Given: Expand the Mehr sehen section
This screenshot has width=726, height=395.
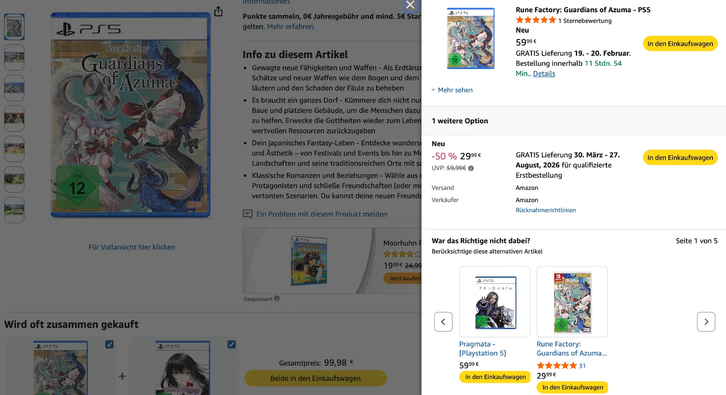Looking at the screenshot, I should coord(452,90).
